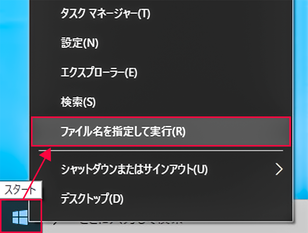Open the シャットダウンまたはサインアウト submenu arrow
The image size is (308, 233).
pos(279,169)
